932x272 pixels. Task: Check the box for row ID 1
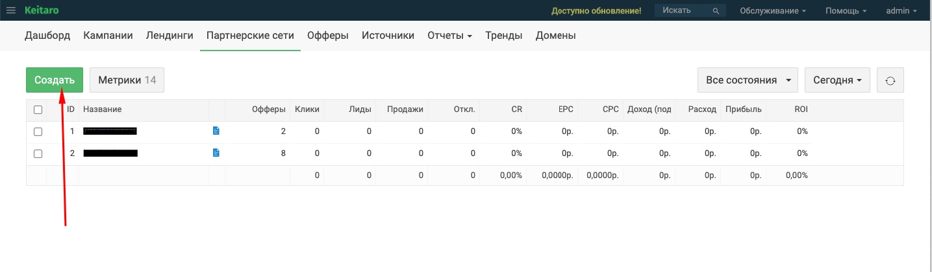click(x=38, y=131)
